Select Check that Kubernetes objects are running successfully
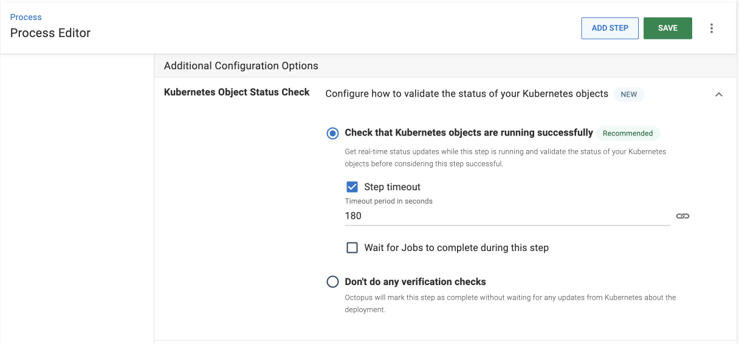739x344 pixels. (332, 133)
